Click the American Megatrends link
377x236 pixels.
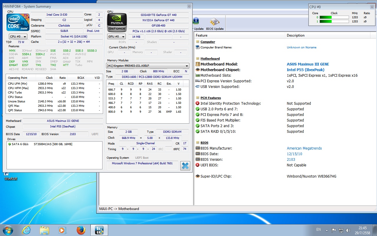pos(304,148)
